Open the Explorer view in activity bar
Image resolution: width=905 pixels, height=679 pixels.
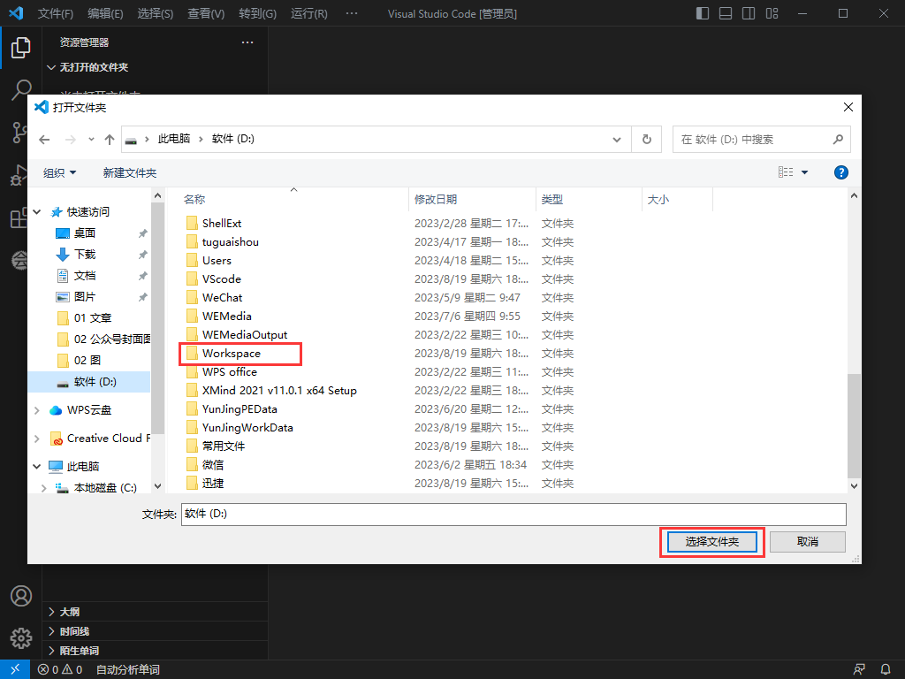coord(21,48)
